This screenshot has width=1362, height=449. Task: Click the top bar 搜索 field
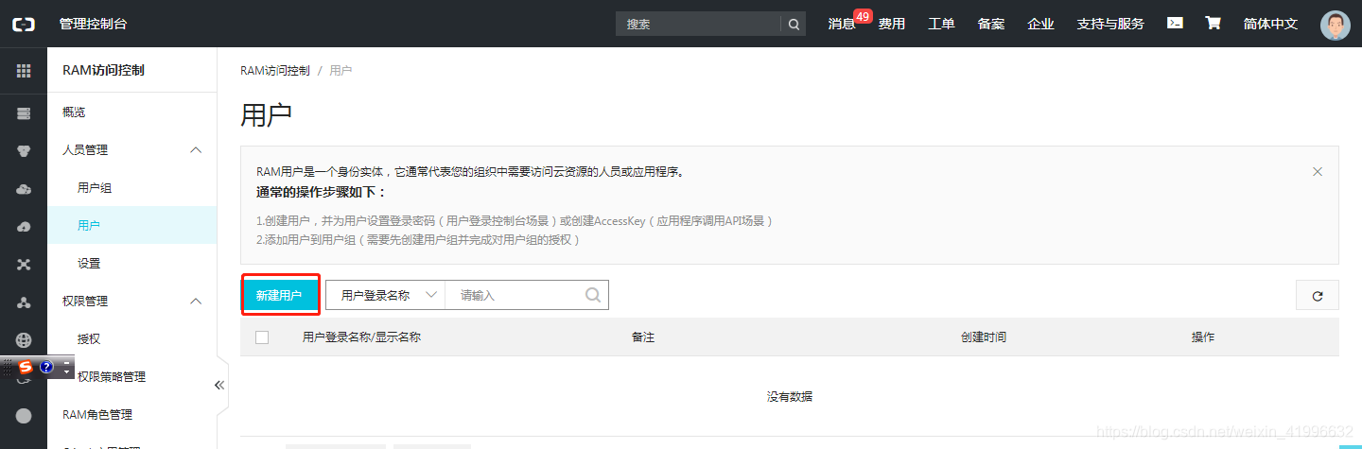tap(698, 24)
